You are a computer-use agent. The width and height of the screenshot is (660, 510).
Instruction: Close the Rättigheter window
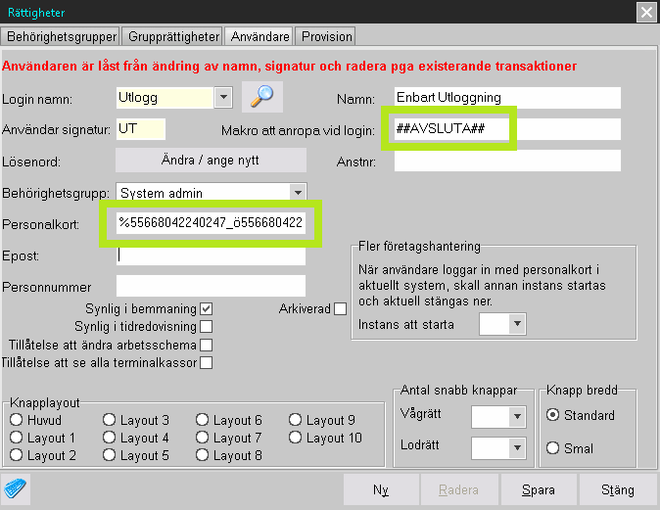(x=646, y=13)
